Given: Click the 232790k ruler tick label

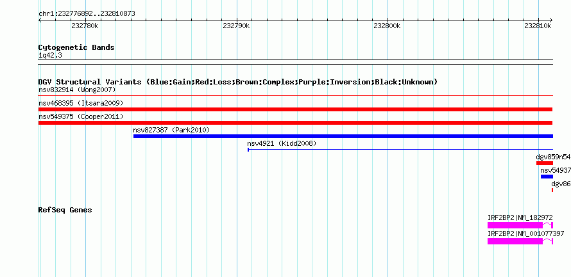Looking at the screenshot, I should [236, 26].
